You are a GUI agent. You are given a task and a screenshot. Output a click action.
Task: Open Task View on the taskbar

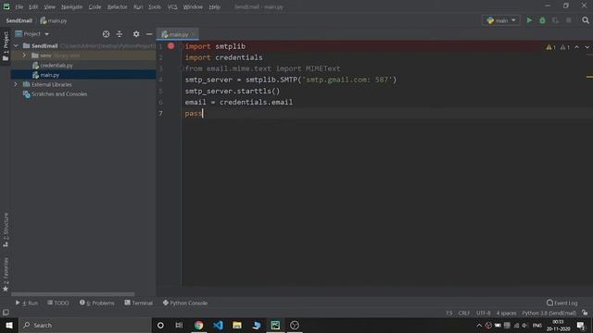tap(179, 325)
